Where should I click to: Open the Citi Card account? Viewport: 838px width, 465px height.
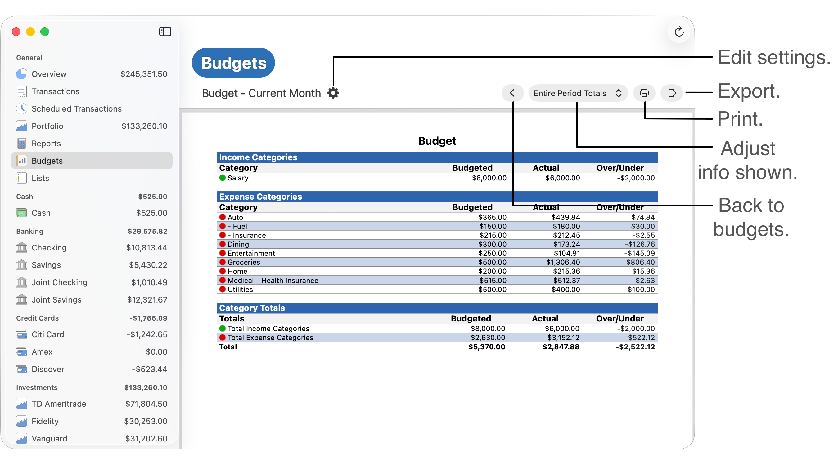pyautogui.click(x=47, y=334)
